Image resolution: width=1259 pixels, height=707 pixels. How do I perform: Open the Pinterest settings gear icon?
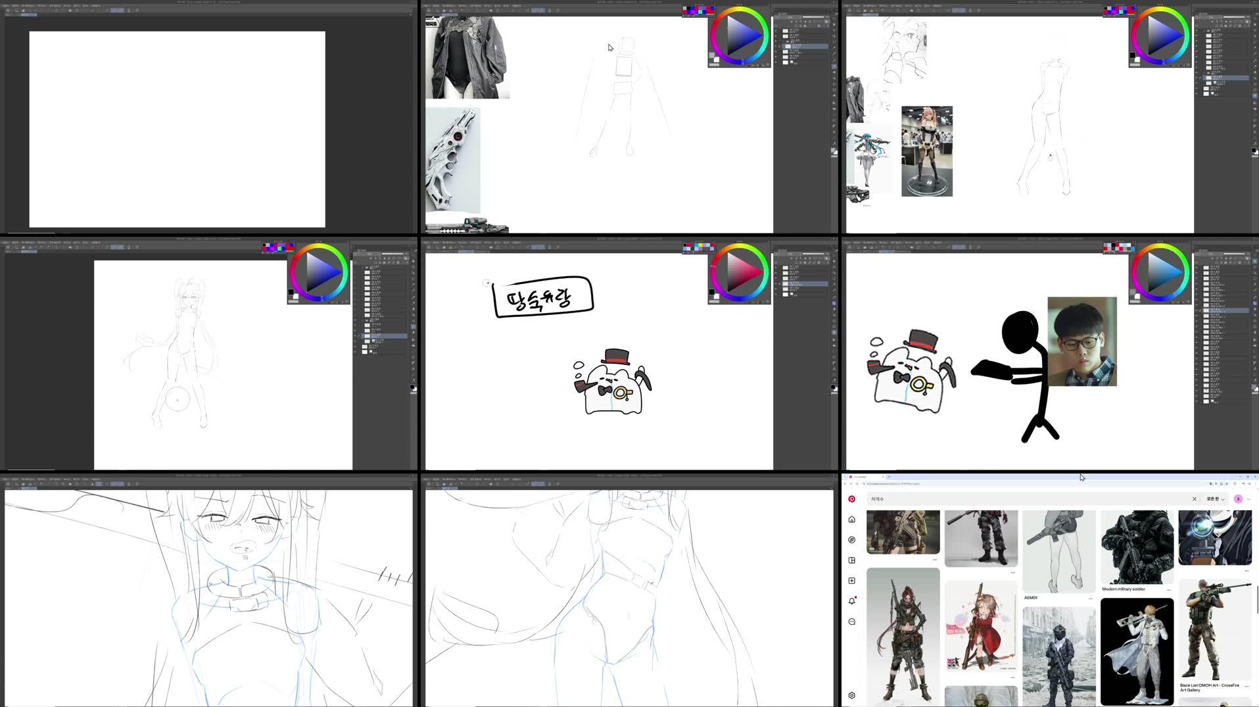click(x=851, y=695)
